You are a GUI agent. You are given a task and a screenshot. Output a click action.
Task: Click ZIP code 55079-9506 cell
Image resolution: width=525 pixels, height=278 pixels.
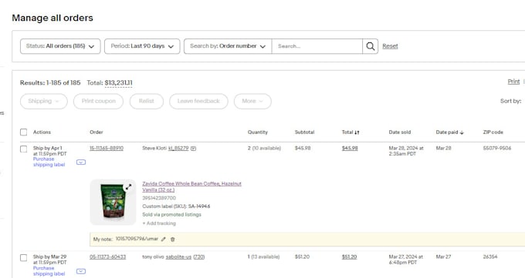(x=497, y=148)
